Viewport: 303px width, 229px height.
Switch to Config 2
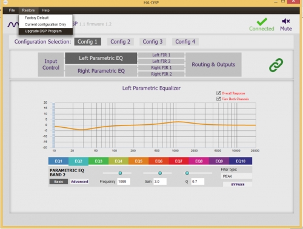pos(120,42)
